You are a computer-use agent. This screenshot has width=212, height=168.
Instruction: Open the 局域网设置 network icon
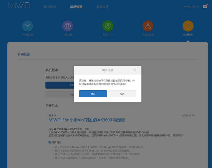(148, 26)
